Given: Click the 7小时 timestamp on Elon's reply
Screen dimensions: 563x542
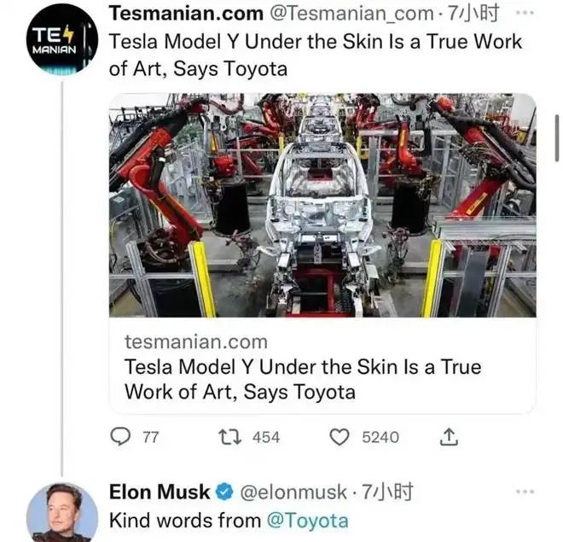Looking at the screenshot, I should pyautogui.click(x=387, y=492).
